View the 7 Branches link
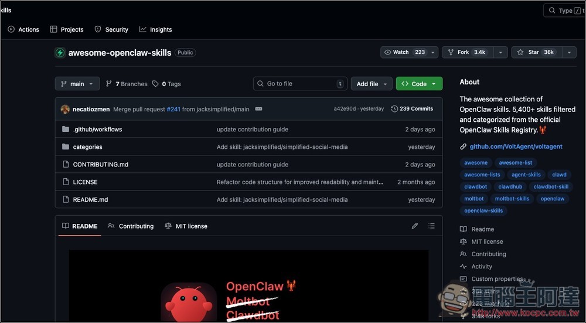Image resolution: width=586 pixels, height=323 pixels. coord(127,84)
